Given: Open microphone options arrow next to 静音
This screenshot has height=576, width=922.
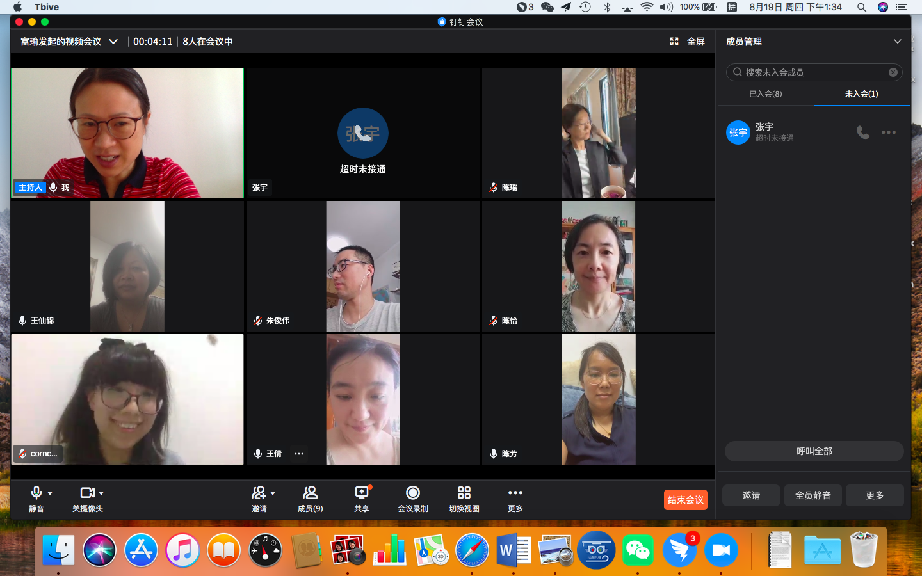Looking at the screenshot, I should pos(50,493).
